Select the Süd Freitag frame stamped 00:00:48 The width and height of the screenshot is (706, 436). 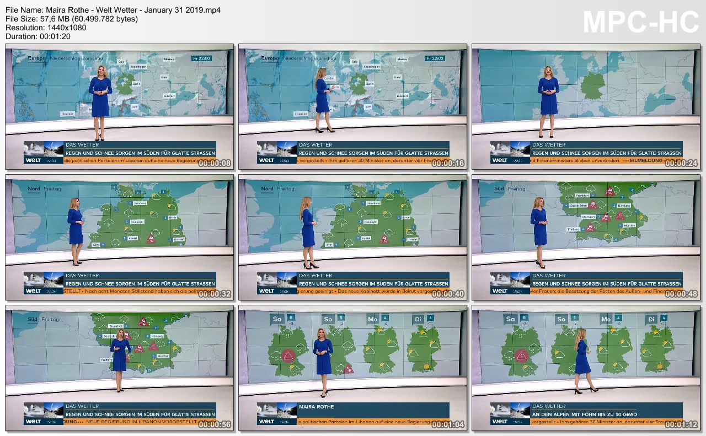point(586,238)
